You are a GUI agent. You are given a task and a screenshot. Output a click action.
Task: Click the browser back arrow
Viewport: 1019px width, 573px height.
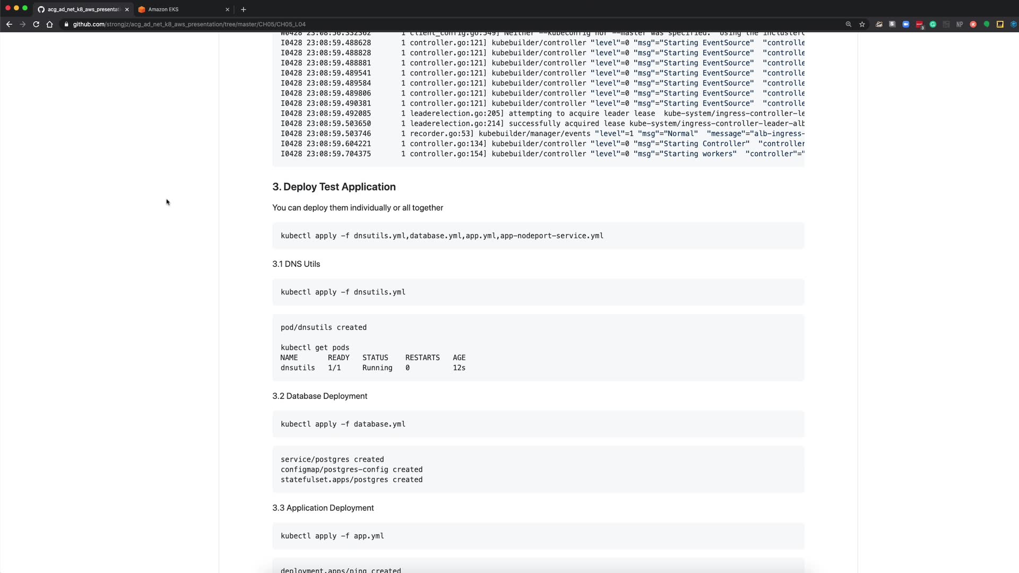[x=9, y=24]
